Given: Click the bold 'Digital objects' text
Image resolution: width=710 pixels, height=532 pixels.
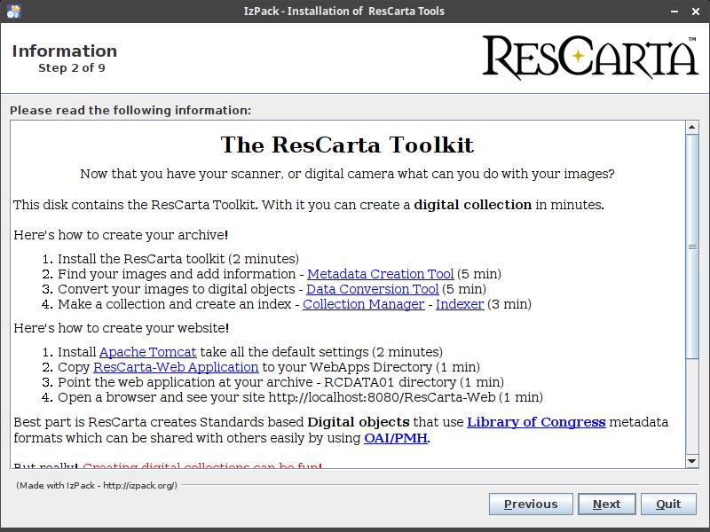Looking at the screenshot, I should [359, 422].
